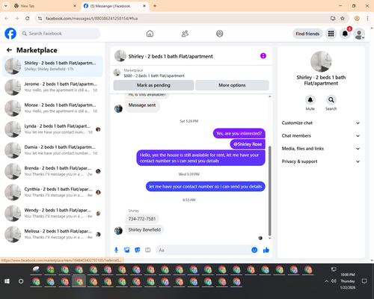This screenshot has width=374, height=299.
Task: Open the Windows notification center icon
Action: (364, 281)
